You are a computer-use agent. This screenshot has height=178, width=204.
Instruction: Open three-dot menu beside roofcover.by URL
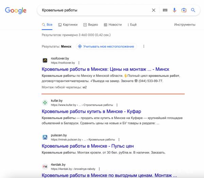coord(79,63)
